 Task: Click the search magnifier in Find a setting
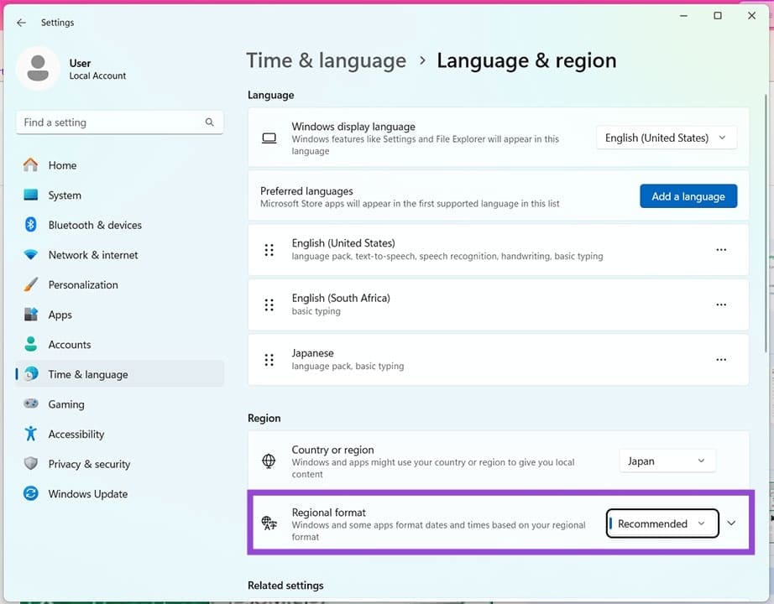[x=209, y=122]
